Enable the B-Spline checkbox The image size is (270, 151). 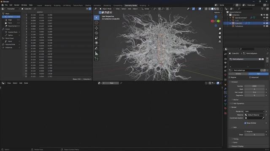pos(245,131)
